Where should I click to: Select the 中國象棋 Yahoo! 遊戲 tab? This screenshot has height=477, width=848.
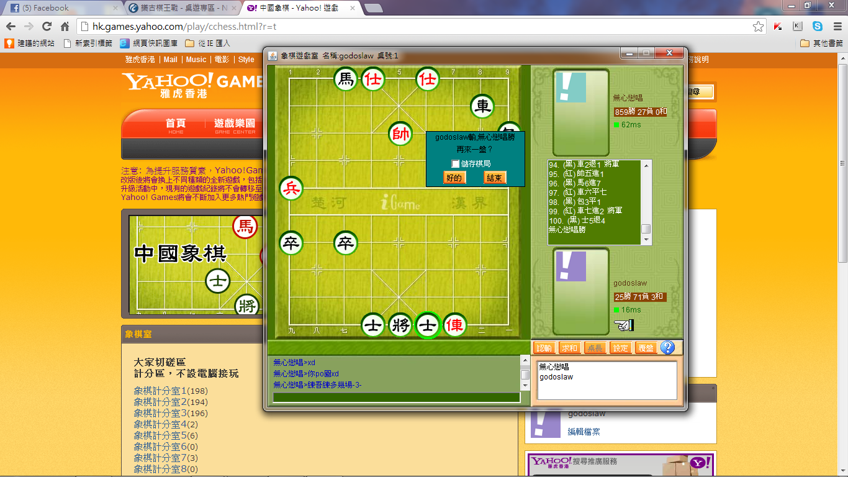click(301, 8)
